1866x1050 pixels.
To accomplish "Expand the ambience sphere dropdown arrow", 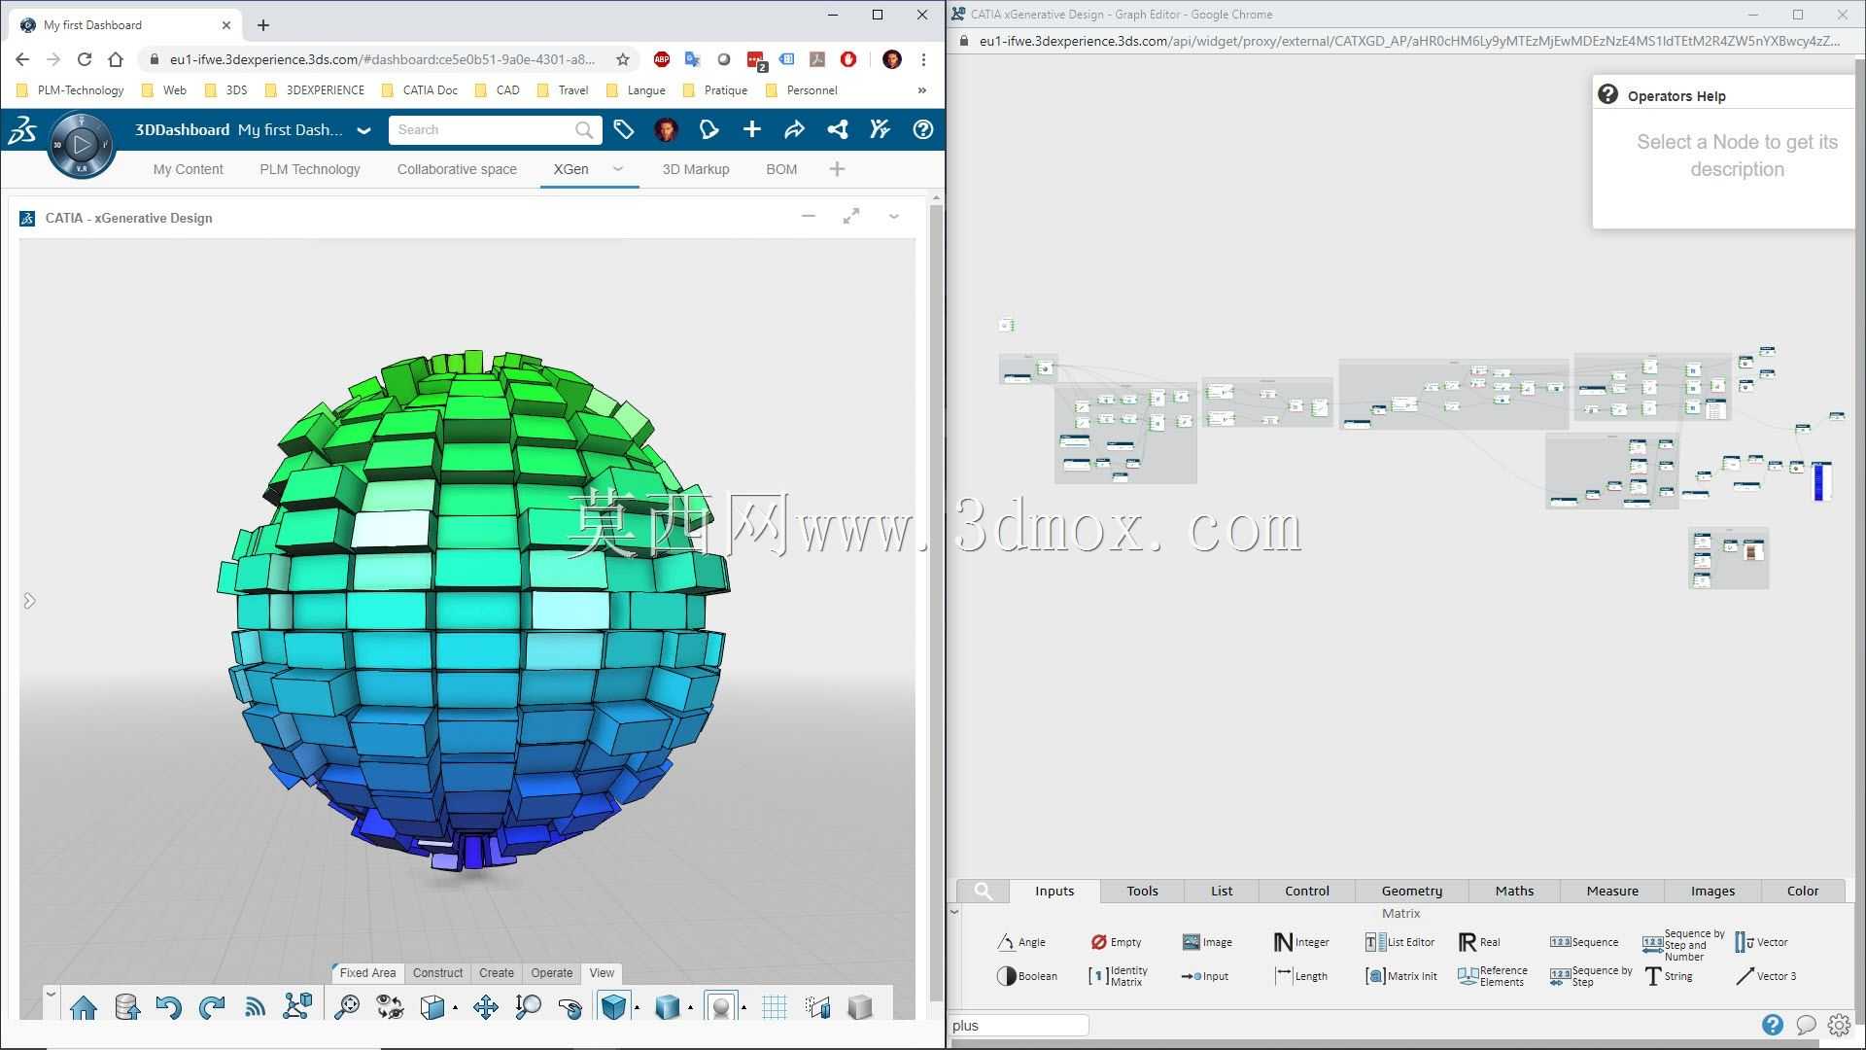I will click(x=744, y=1007).
